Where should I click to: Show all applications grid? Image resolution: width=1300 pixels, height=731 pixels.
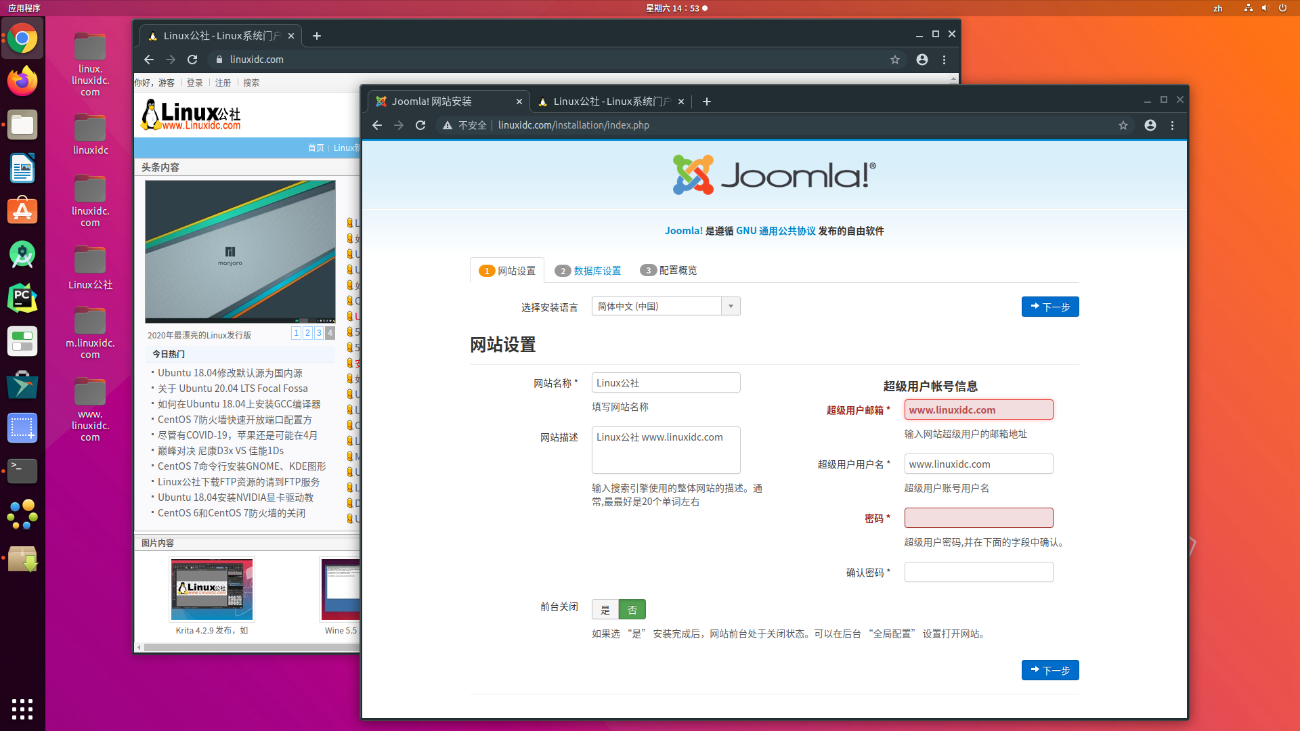pyautogui.click(x=22, y=709)
